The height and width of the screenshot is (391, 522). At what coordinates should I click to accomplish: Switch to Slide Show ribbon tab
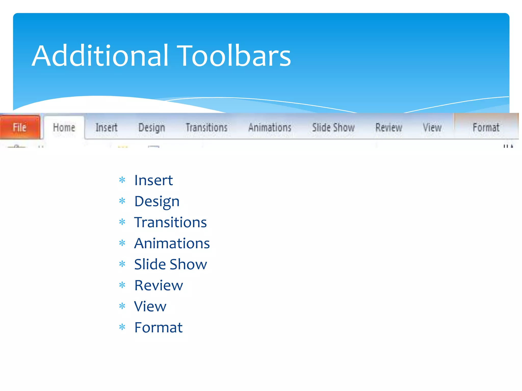333,127
